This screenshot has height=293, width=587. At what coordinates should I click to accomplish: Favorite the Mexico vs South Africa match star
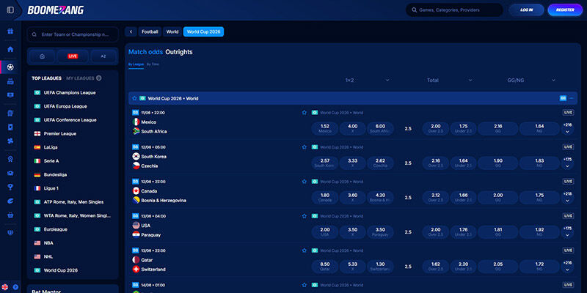pos(305,113)
